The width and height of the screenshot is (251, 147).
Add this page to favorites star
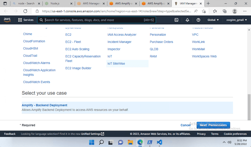[x=204, y=11]
